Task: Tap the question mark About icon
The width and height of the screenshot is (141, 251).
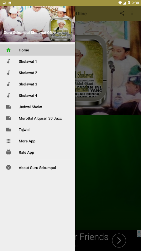Action: pos(8,168)
